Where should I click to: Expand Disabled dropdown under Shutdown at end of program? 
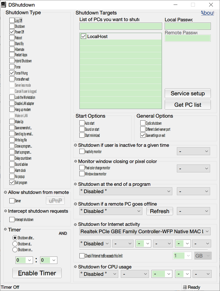[126, 191]
